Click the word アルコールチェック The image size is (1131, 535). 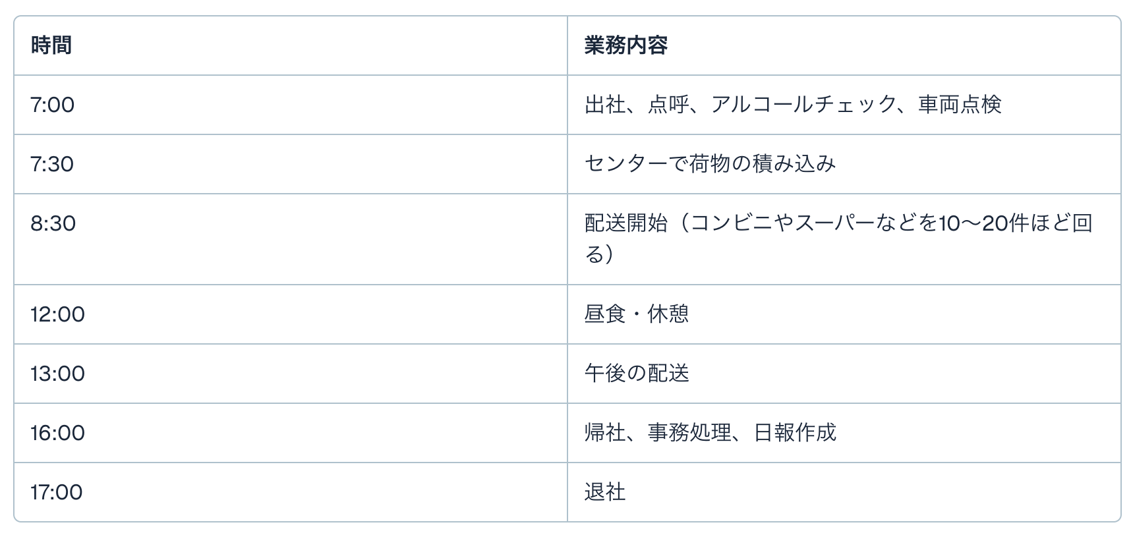point(803,105)
